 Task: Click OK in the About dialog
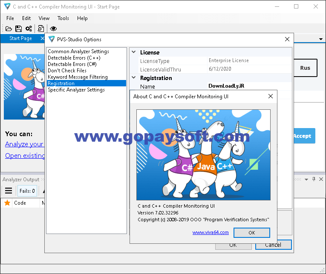coord(252,233)
